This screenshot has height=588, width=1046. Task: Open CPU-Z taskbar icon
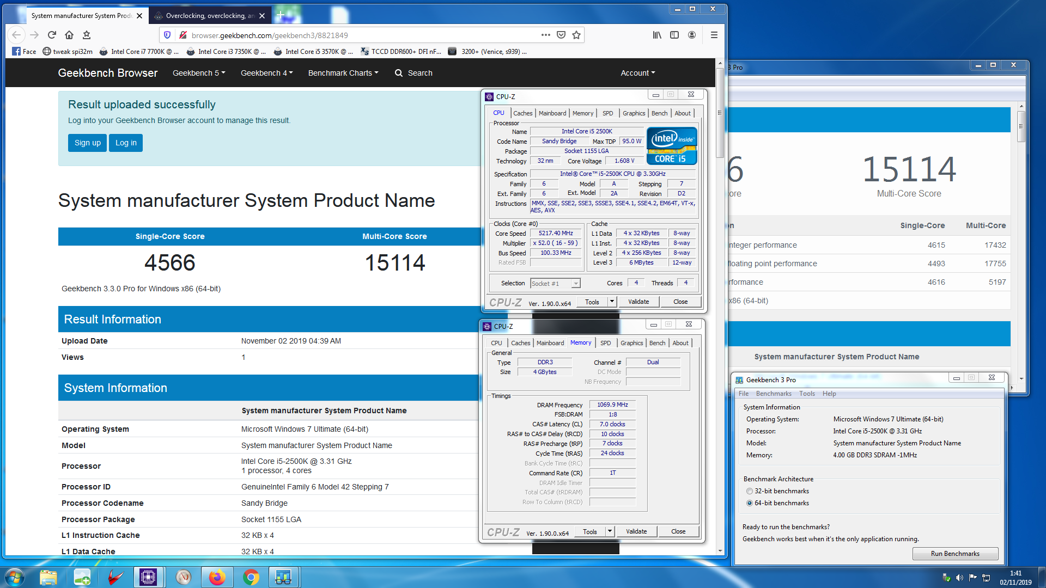click(148, 577)
